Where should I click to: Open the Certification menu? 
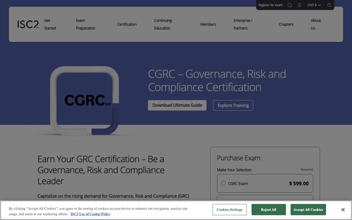127,24
